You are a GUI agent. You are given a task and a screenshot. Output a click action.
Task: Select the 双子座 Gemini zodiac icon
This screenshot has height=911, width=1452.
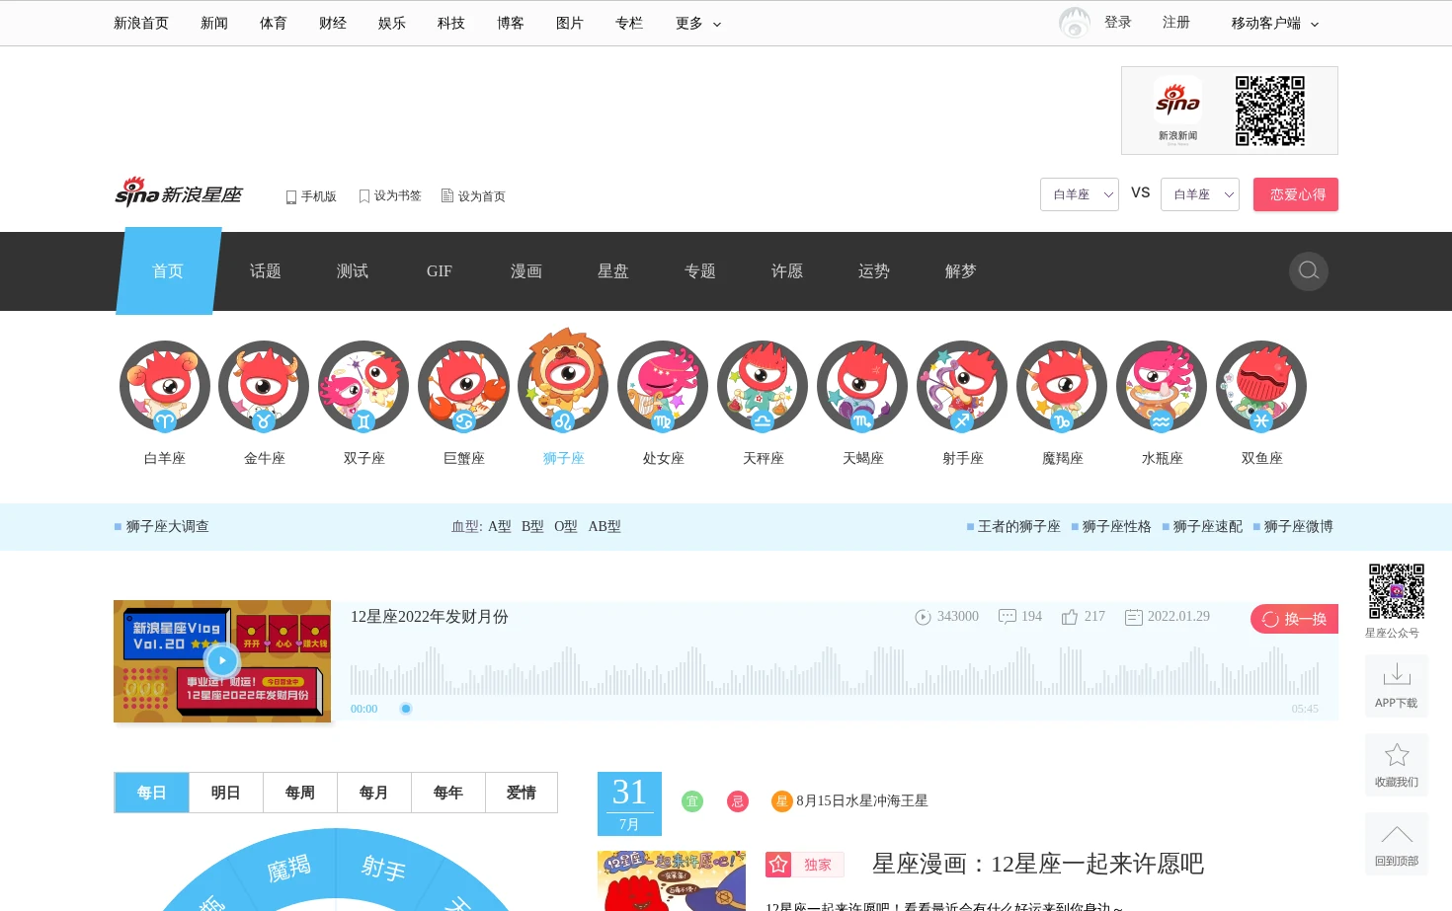(x=363, y=387)
